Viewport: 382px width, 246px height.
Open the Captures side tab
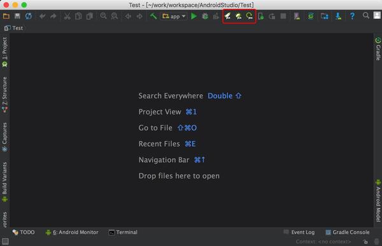(x=4, y=137)
